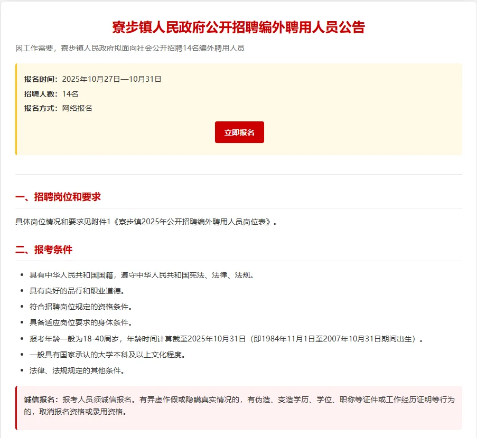
Task: Click the bullet about 报考年龄 18-40周岁
Action: pos(227,339)
